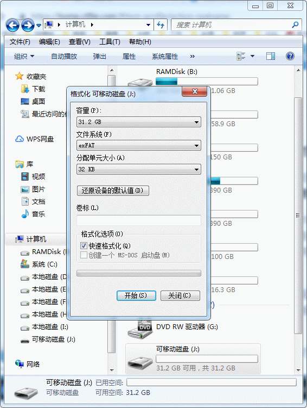Click 关闭(C) to close the dialog

click(180, 295)
